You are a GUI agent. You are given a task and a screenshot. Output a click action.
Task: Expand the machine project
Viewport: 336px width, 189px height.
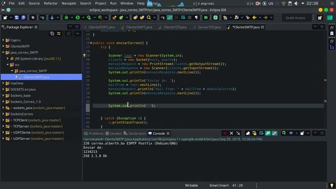coord(3,83)
